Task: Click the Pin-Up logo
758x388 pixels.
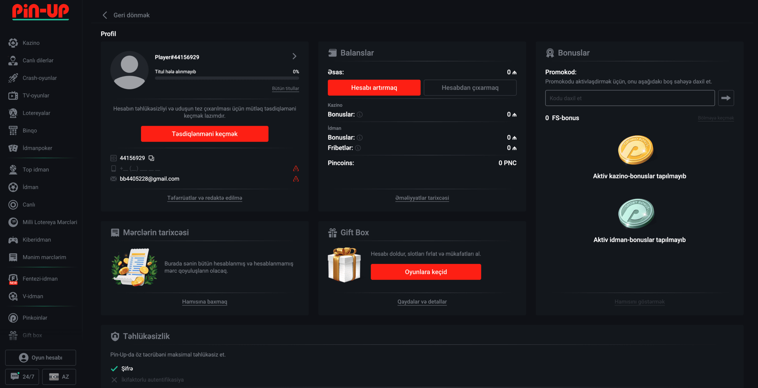Action: pyautogui.click(x=41, y=12)
